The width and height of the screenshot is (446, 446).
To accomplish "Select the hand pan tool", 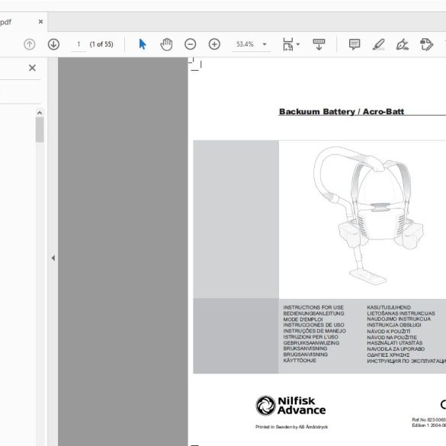I will pyautogui.click(x=166, y=44).
